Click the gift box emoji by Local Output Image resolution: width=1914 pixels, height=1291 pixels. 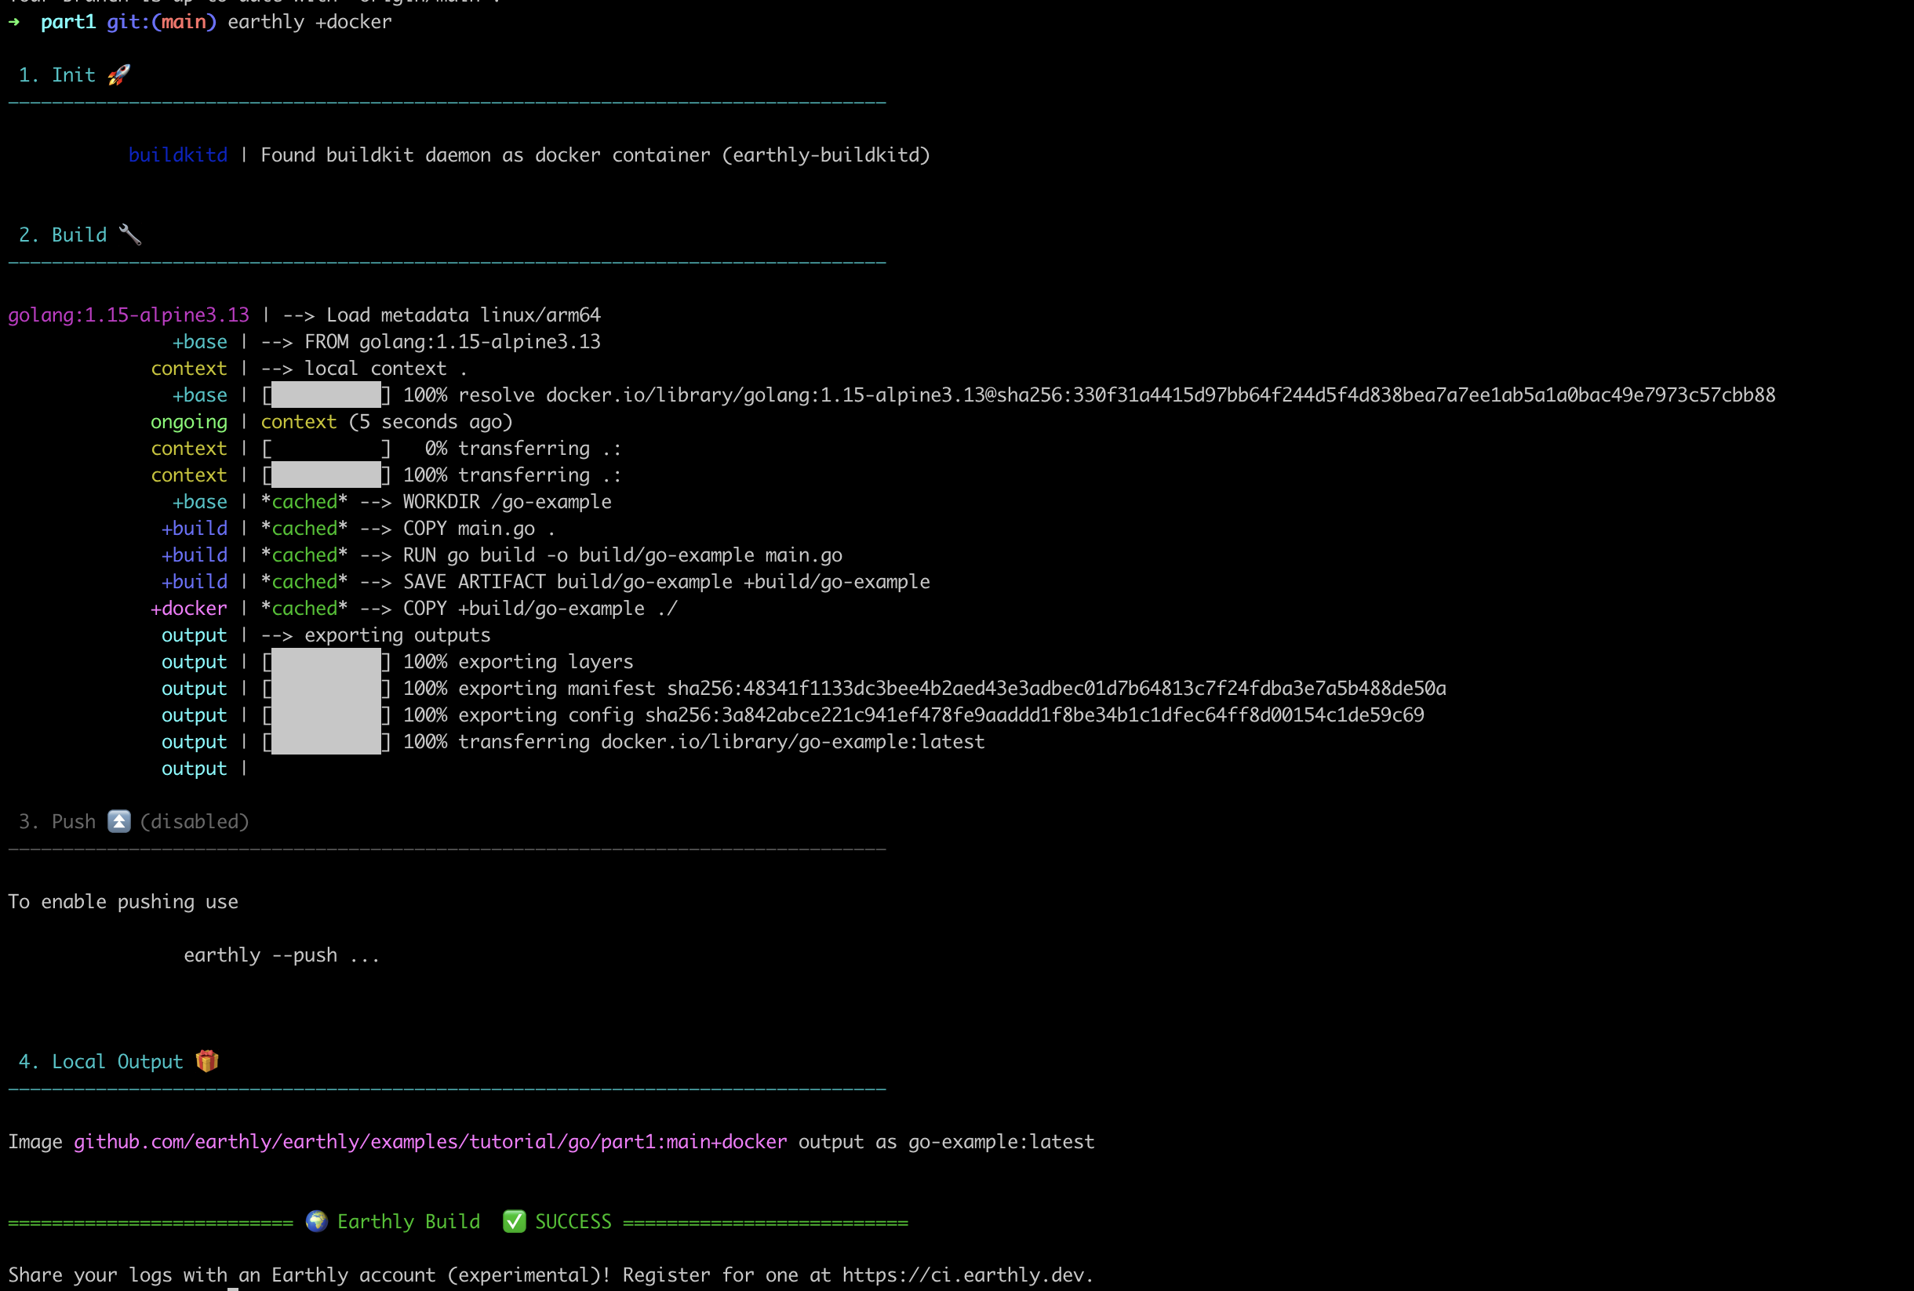tap(207, 1061)
